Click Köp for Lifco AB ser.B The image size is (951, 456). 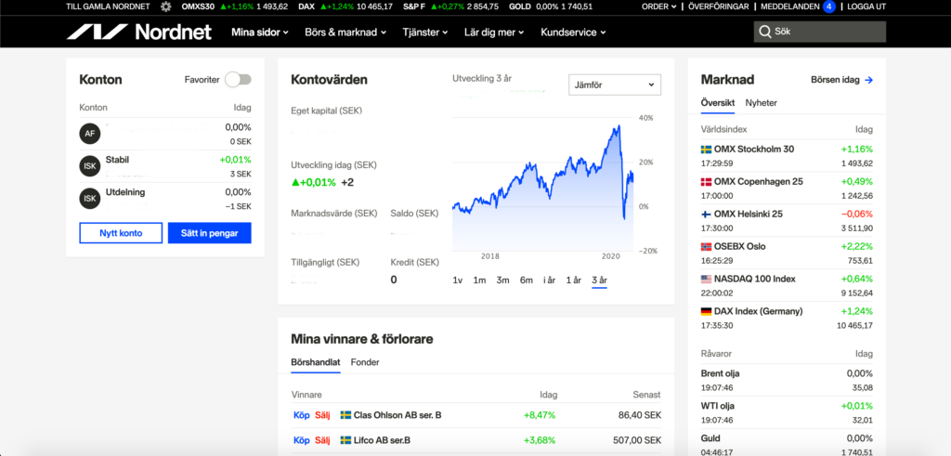click(x=302, y=440)
